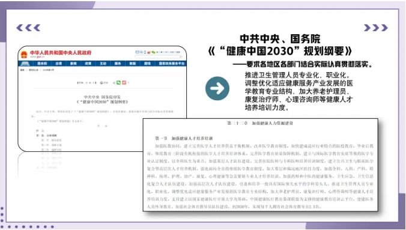Image resolution: width=406 pixels, height=230 pixels.
Task: Click the font size selector 字号 above article
Action: click(86, 83)
